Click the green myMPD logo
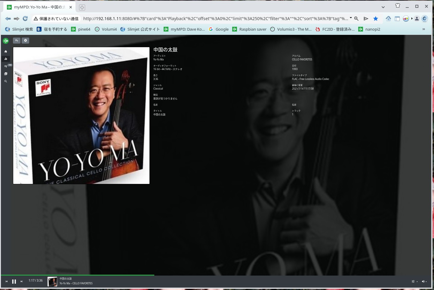The height and width of the screenshot is (290, 434). (x=6, y=41)
